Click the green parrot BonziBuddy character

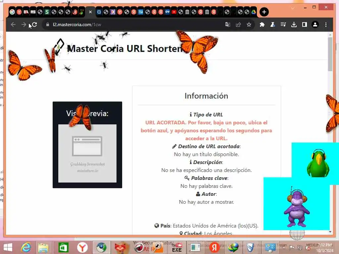tap(318, 163)
